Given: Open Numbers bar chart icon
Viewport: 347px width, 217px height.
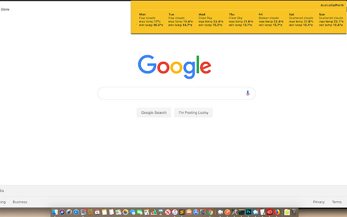Looking at the screenshot, I should (154, 212).
